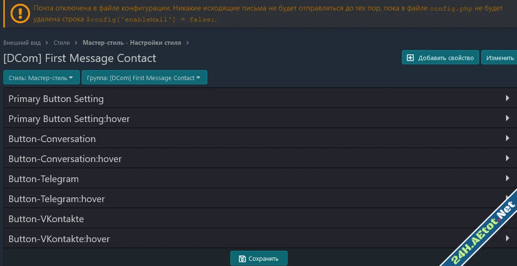The height and width of the screenshot is (266, 517).
Task: Click the plus icon on Add property button
Action: (410, 58)
